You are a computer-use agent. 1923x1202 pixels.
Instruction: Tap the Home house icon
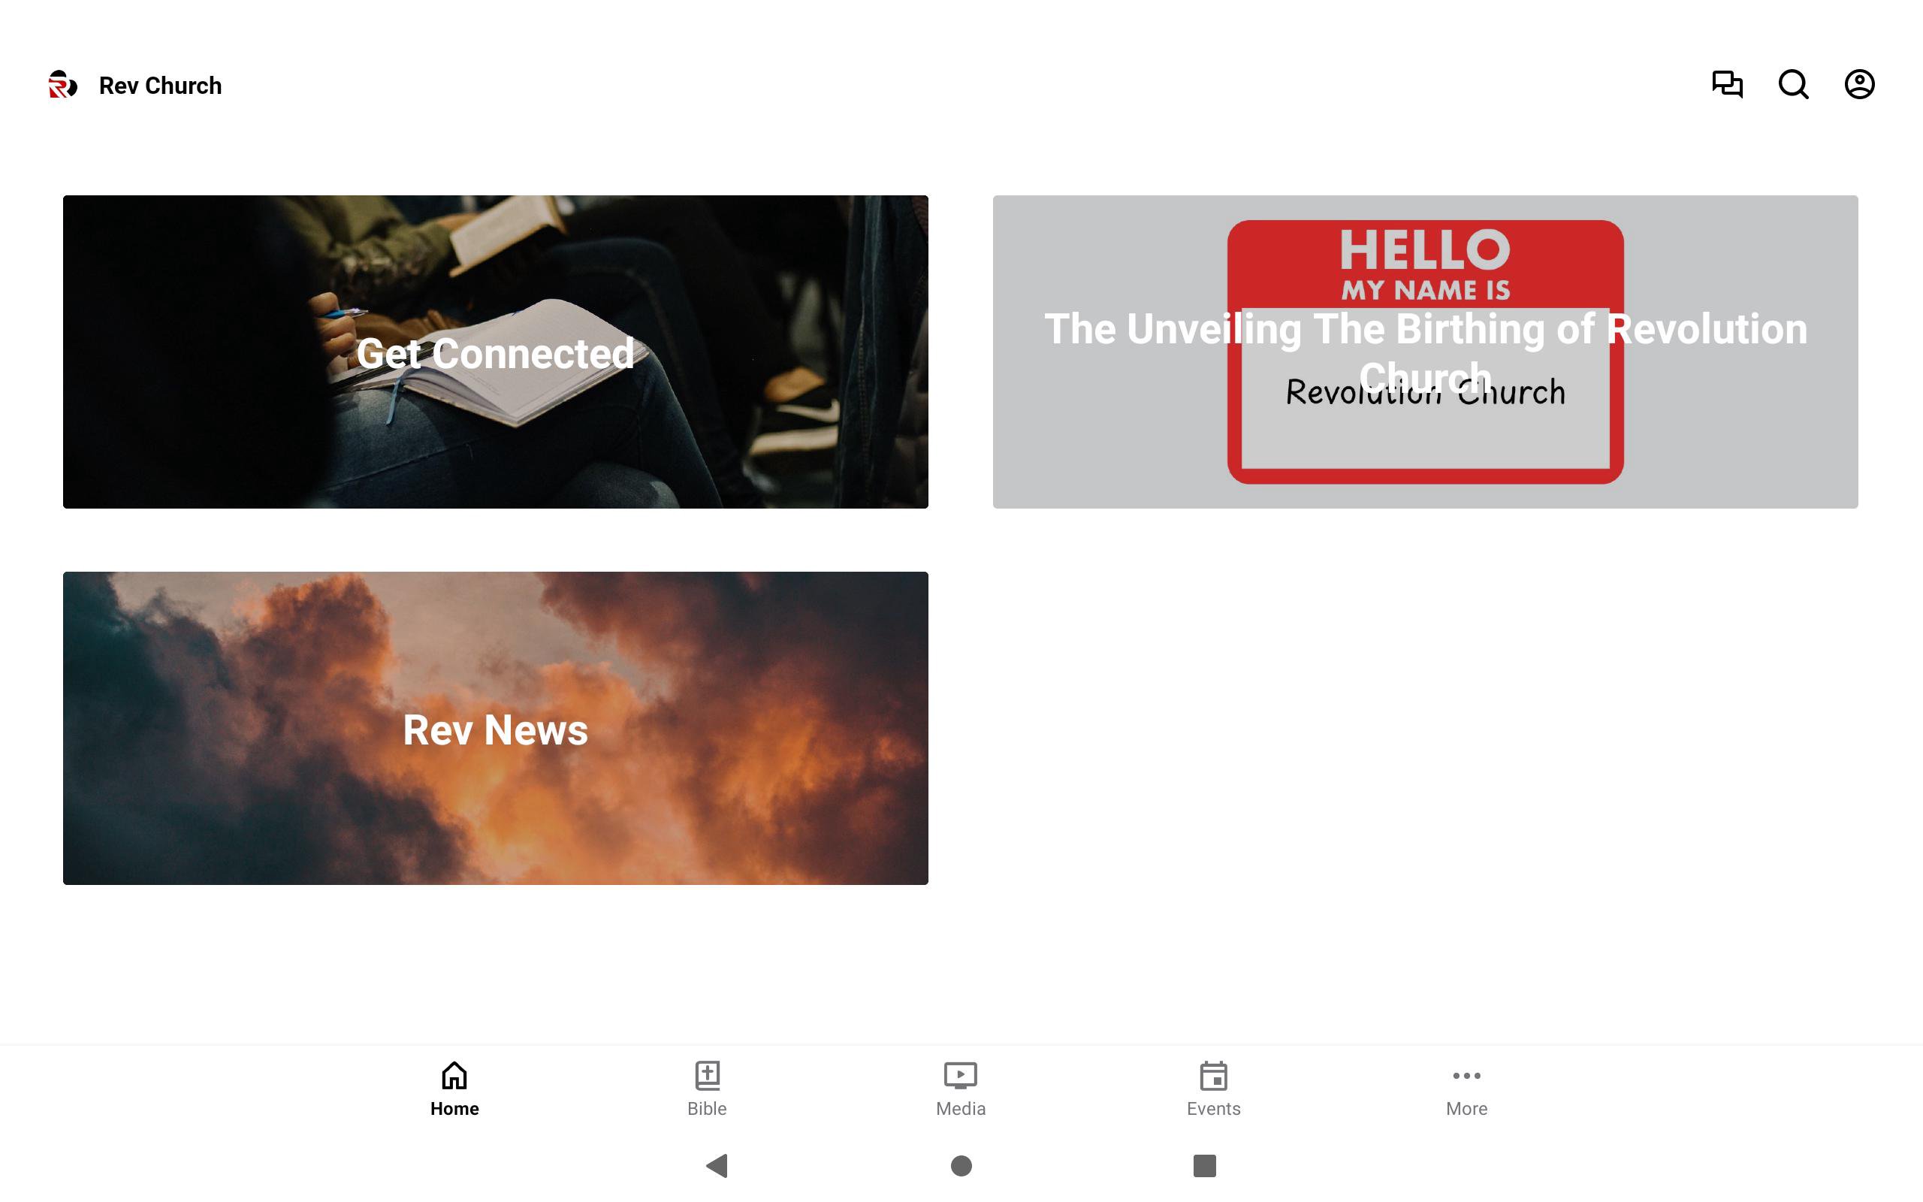(x=454, y=1076)
